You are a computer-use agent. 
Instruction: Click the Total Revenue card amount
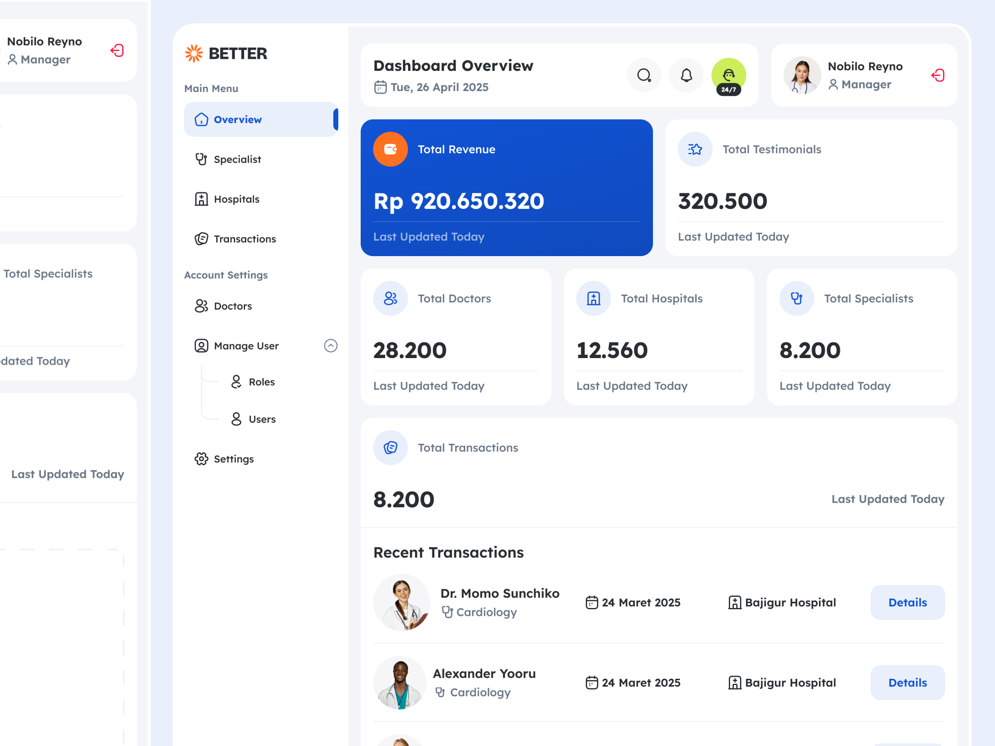tap(459, 201)
